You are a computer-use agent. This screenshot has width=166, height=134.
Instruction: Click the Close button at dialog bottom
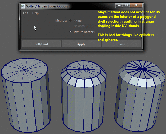(121, 44)
